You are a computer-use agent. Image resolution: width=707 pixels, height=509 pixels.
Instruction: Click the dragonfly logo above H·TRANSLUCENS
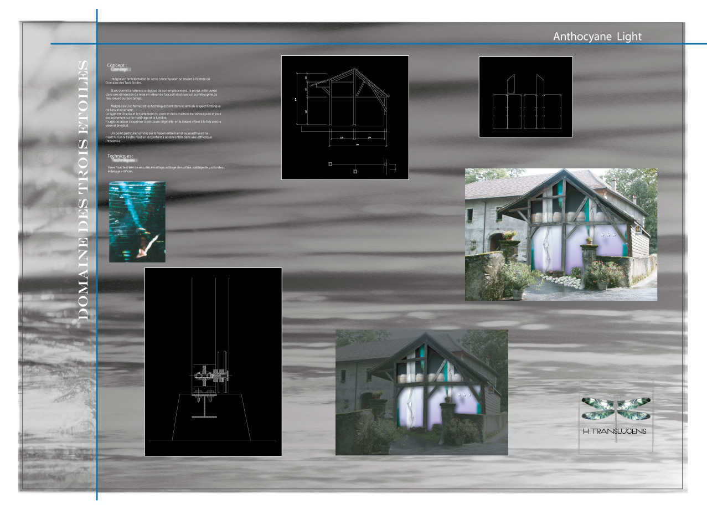(x=616, y=408)
